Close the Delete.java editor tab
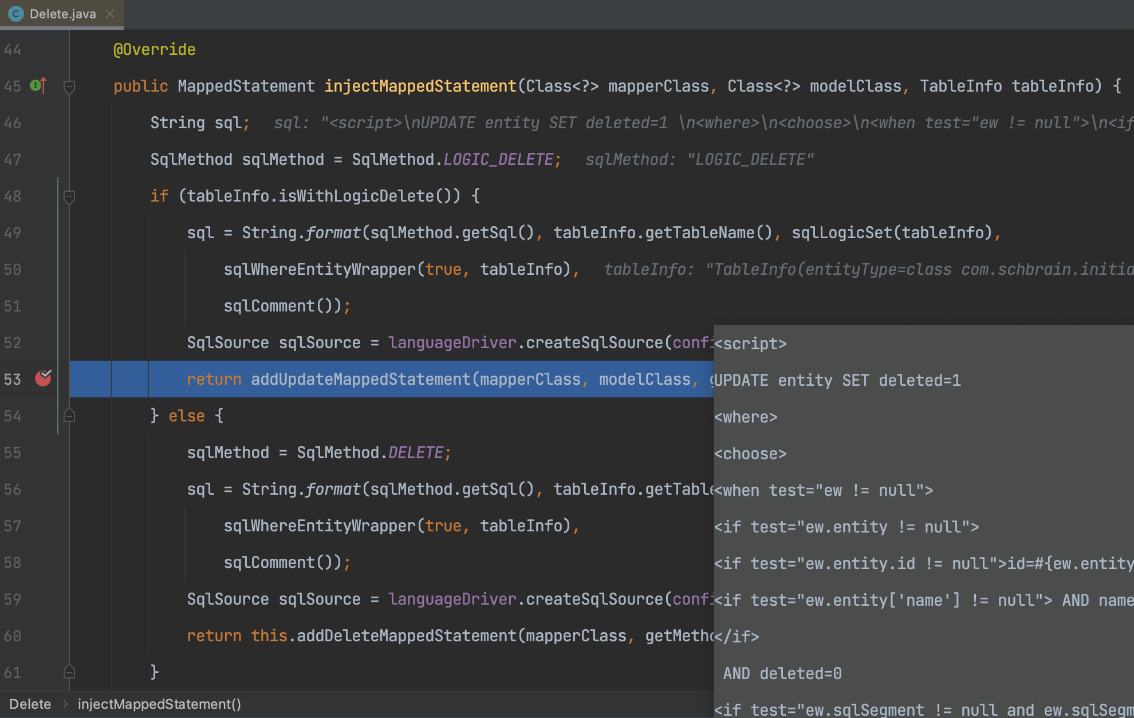Screen dimensions: 1134x718 click(x=110, y=14)
